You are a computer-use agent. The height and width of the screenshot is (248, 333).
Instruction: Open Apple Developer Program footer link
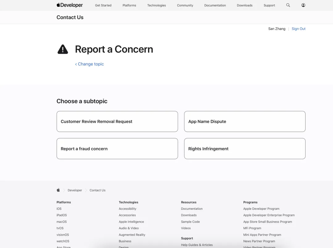coord(261,209)
